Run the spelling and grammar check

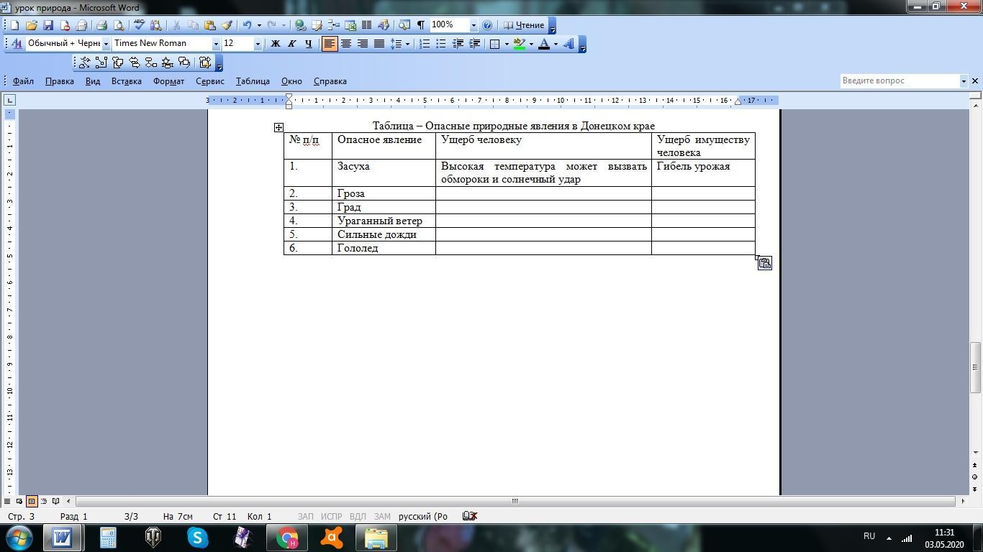[x=140, y=25]
